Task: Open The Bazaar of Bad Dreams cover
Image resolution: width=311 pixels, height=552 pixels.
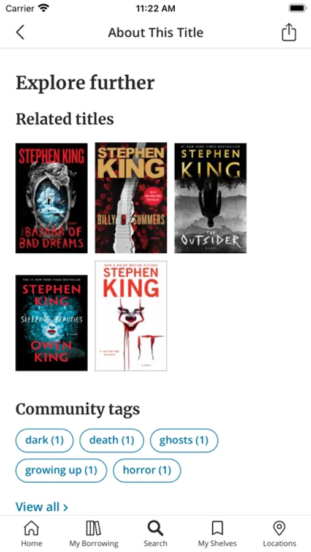Action: [52, 198]
